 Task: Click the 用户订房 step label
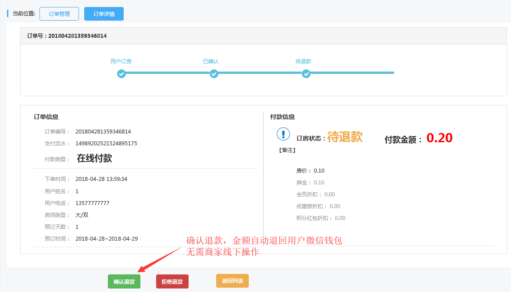pyautogui.click(x=121, y=61)
